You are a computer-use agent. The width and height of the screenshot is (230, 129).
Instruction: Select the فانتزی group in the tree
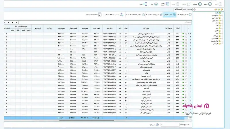tap(216, 31)
